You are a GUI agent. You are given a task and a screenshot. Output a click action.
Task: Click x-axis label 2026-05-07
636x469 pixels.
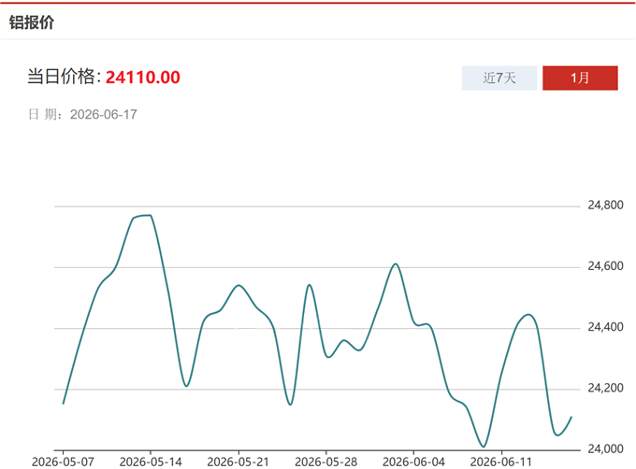click(x=63, y=462)
